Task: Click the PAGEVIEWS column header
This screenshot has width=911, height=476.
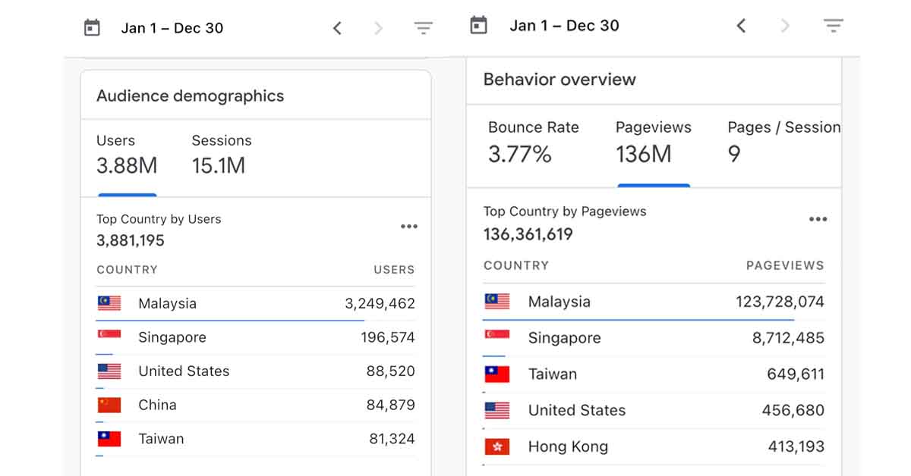Action: [x=784, y=265]
